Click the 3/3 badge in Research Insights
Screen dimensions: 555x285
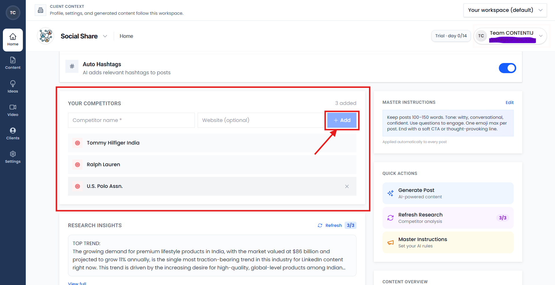[x=350, y=225]
